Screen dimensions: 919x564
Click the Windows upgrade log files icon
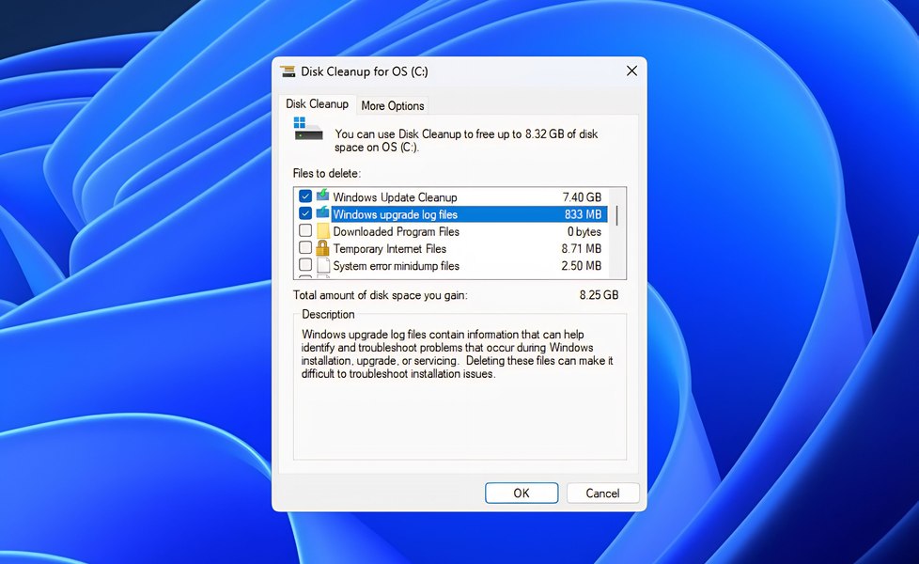[x=322, y=212]
